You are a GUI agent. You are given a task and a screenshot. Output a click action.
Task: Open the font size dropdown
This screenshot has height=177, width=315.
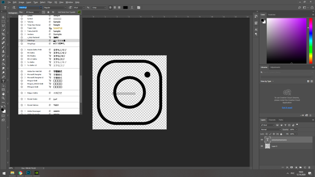[84, 7]
